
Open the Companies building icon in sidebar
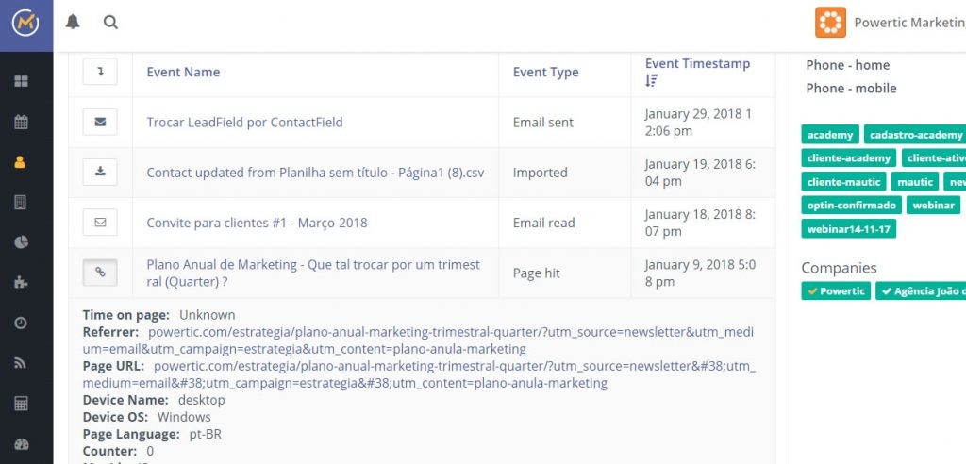[21, 202]
